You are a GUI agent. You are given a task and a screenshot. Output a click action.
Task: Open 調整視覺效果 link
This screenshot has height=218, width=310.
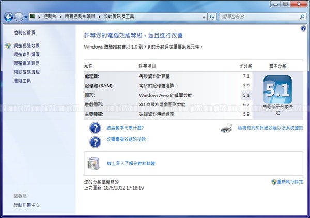[x=27, y=45]
